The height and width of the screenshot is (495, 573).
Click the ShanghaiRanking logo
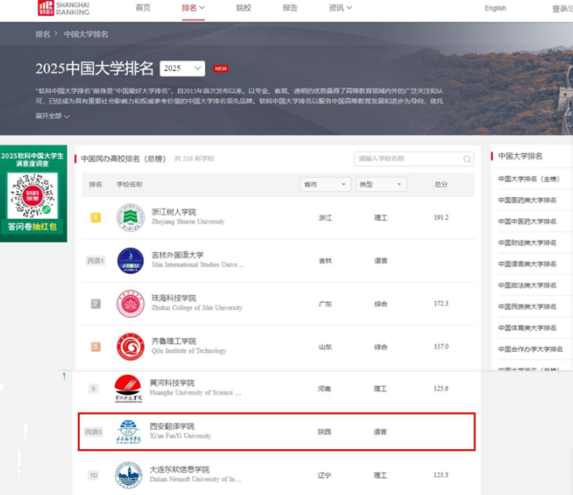tap(64, 8)
